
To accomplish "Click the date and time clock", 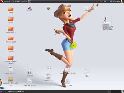I will point(111,1).
